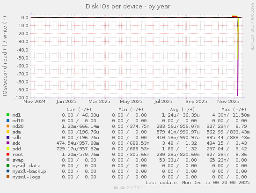Click the May 2025 x-axis label
The height and width of the screenshot is (193, 256).
(x=131, y=102)
